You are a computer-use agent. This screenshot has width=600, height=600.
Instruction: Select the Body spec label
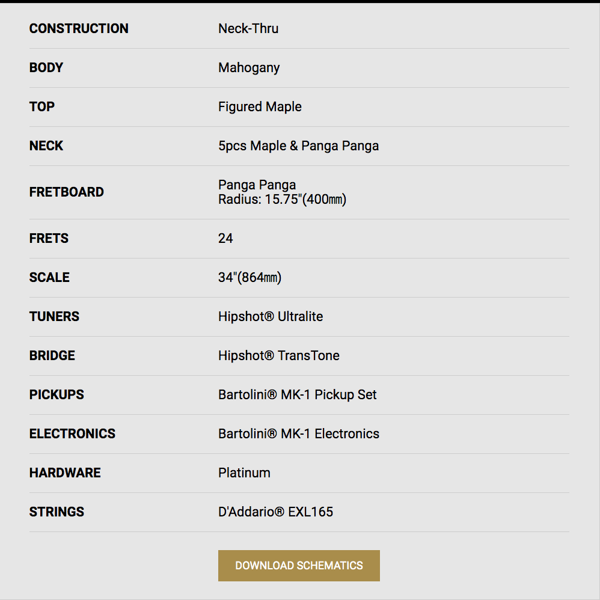46,68
